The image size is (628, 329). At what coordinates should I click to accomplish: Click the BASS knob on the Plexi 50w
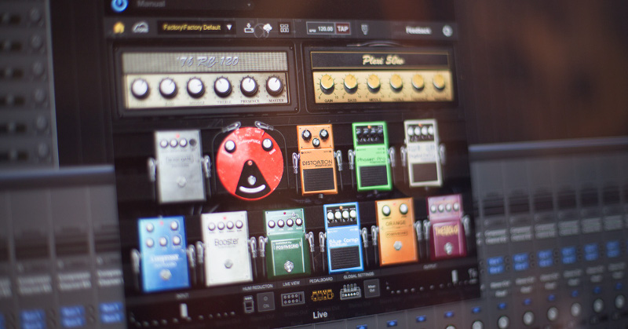[x=350, y=83]
